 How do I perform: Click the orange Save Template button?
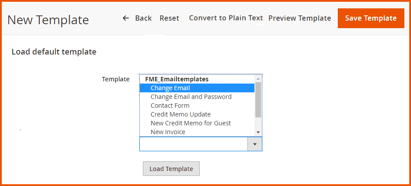(x=370, y=18)
